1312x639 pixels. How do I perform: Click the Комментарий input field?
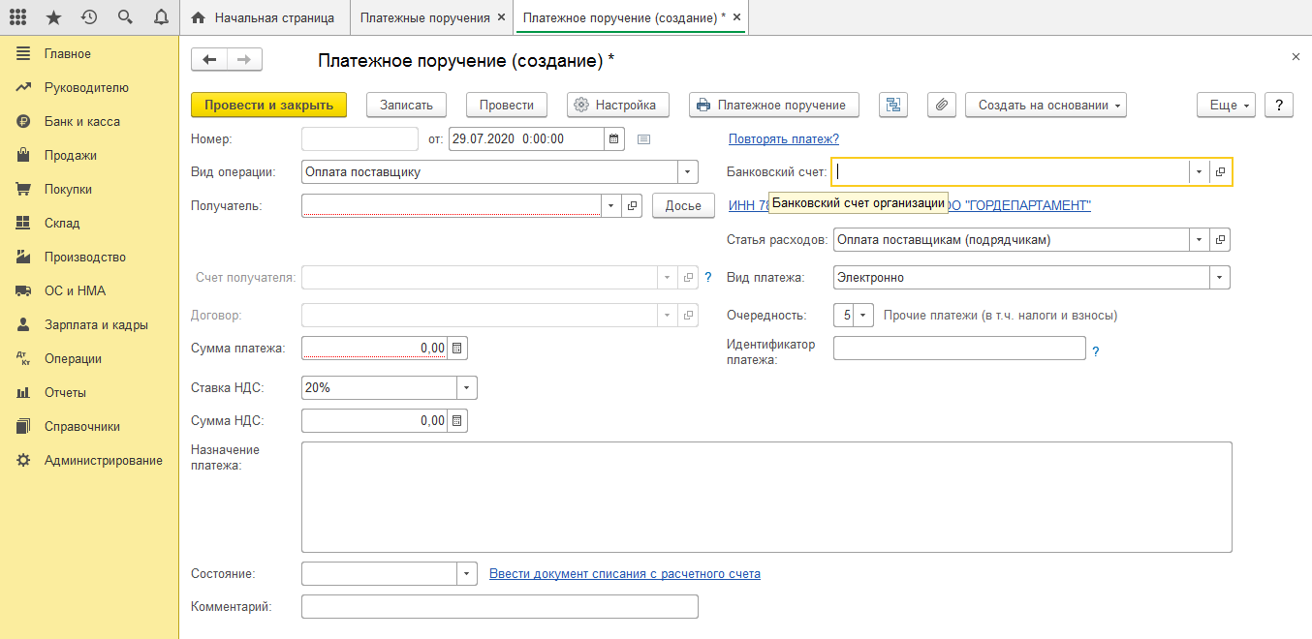500,606
